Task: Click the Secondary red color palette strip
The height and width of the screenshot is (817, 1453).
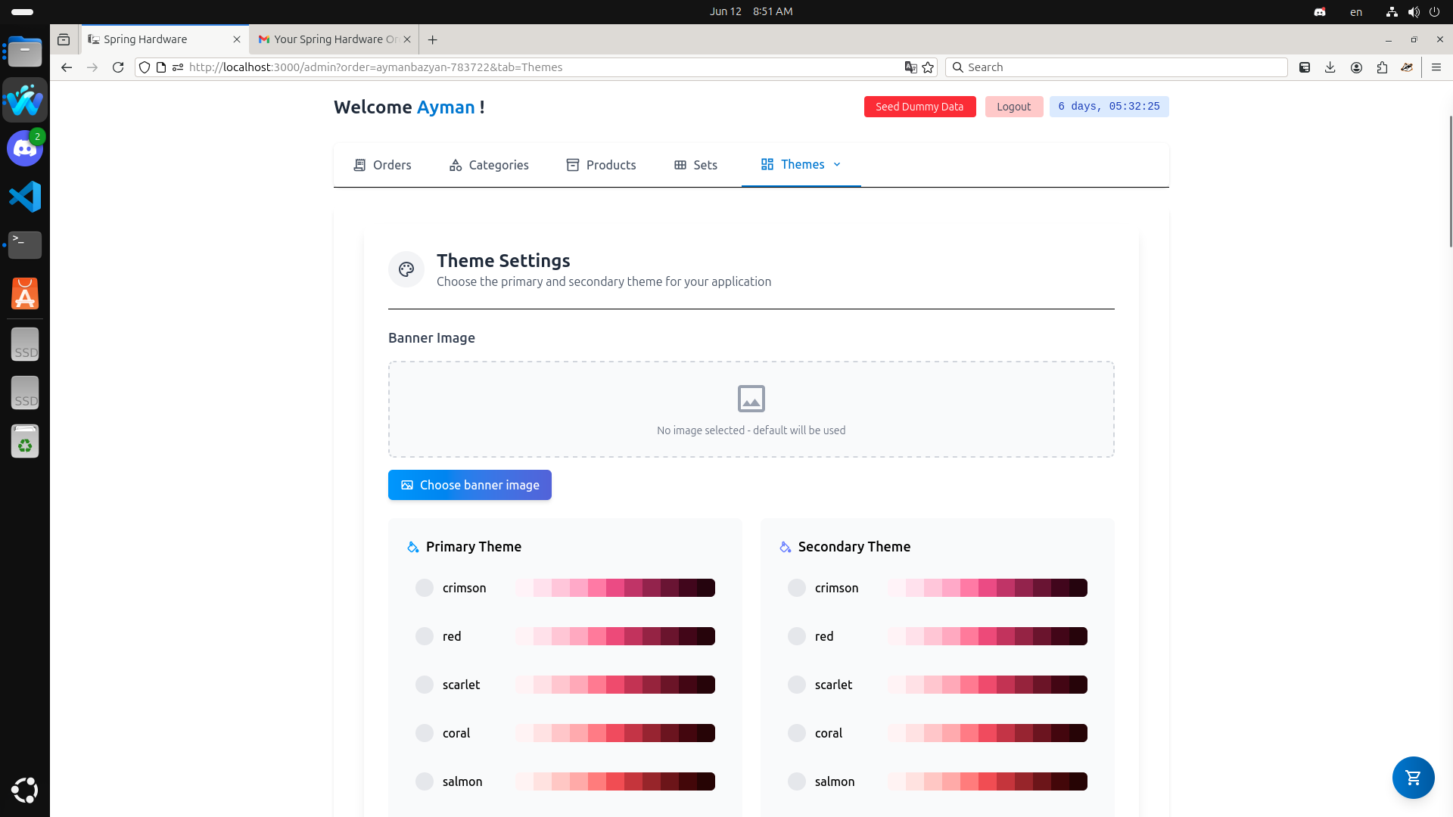Action: coord(988,636)
